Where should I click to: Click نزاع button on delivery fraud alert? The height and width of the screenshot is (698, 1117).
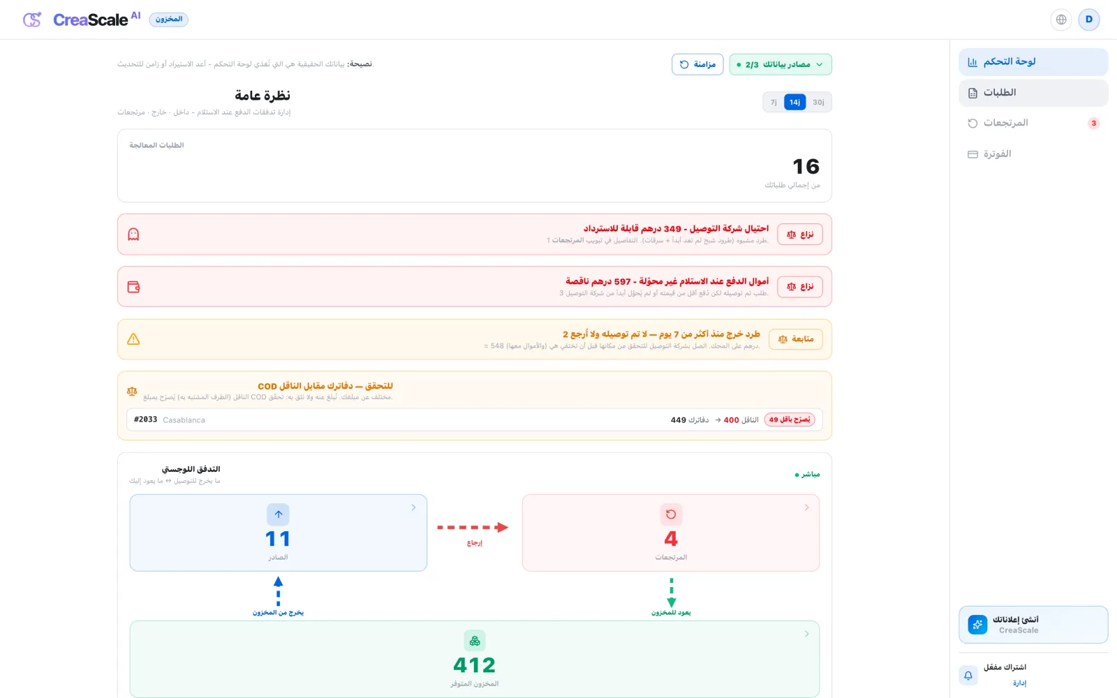point(800,235)
